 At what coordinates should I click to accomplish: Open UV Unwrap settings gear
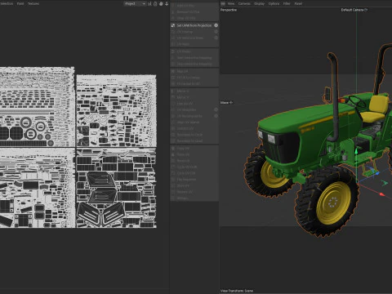tap(216, 32)
